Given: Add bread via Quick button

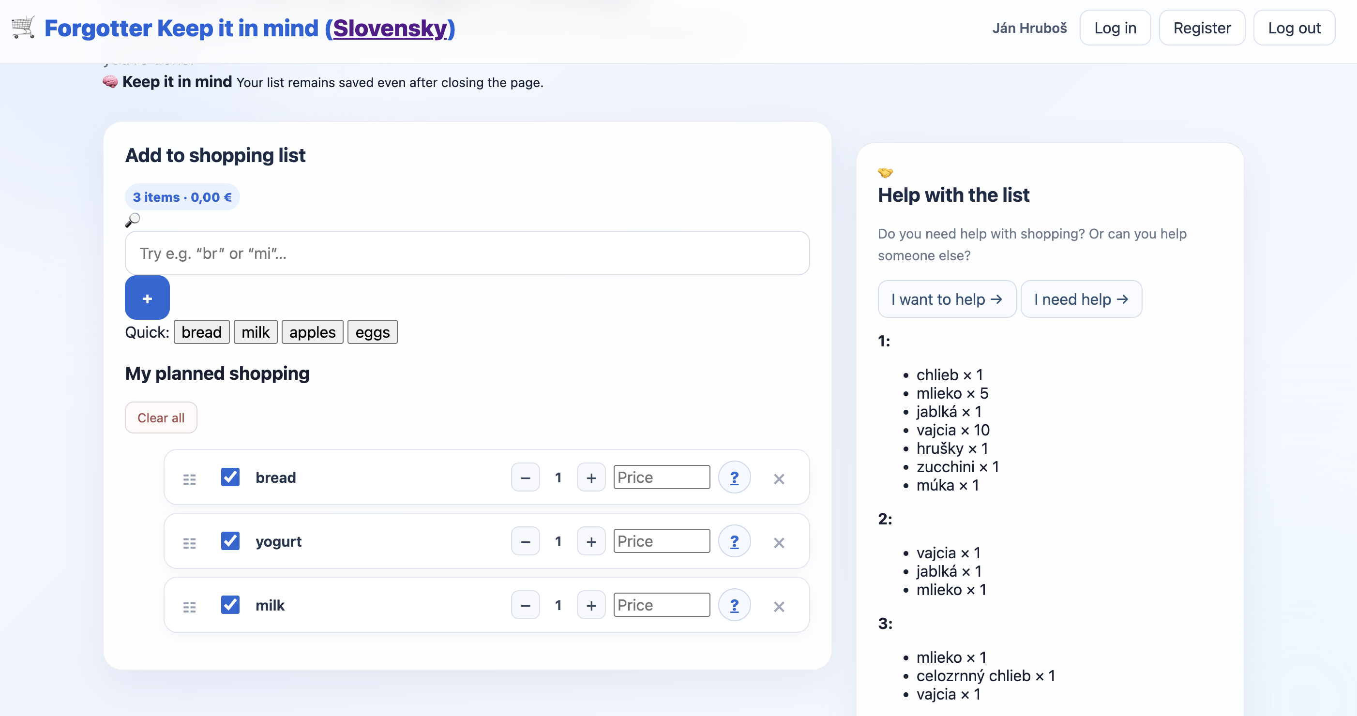Looking at the screenshot, I should pyautogui.click(x=202, y=332).
